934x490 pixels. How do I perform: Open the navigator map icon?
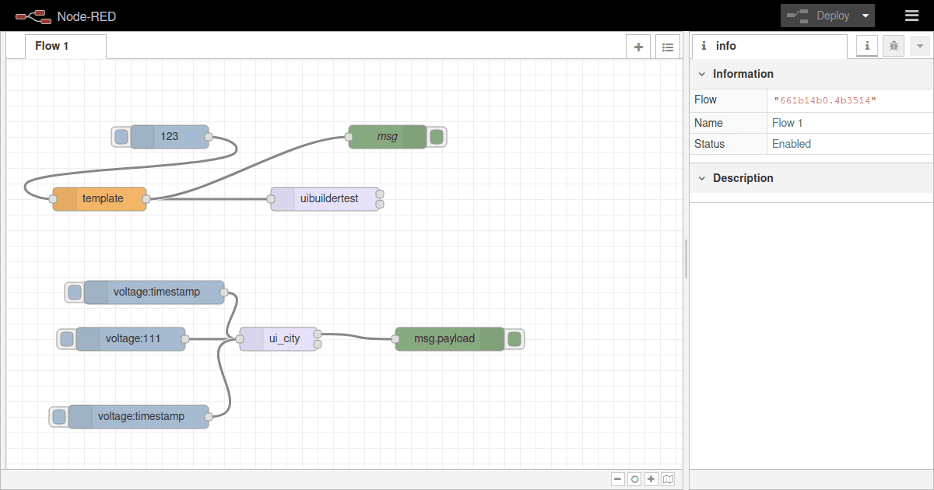(x=668, y=478)
